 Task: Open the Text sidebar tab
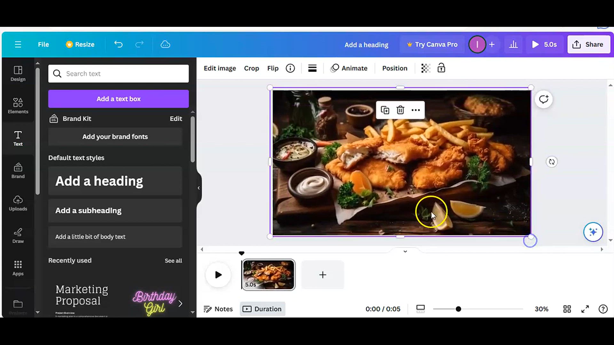(18, 138)
